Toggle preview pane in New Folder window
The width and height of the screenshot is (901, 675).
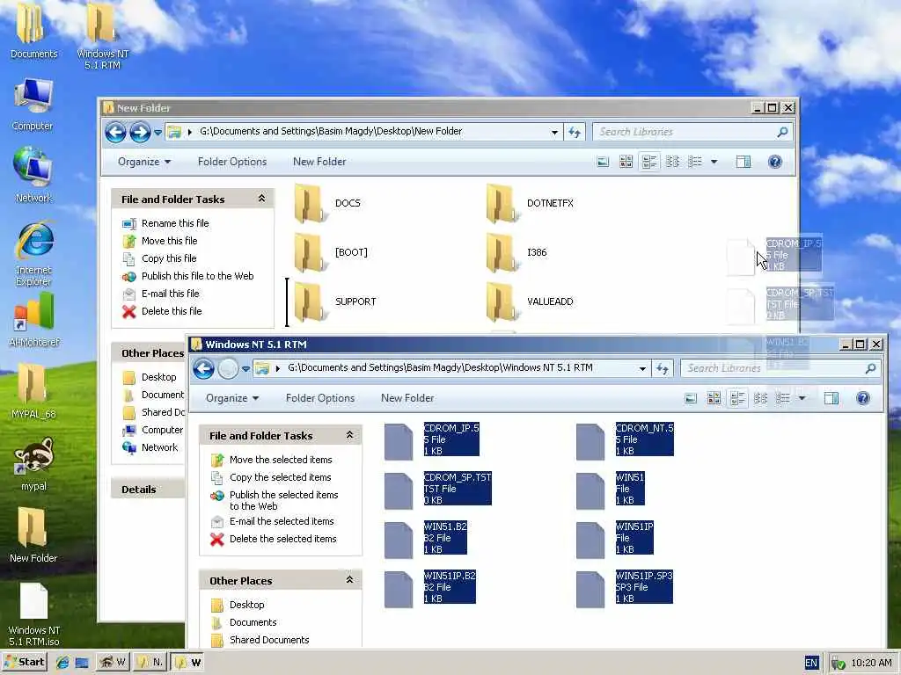pos(743,162)
